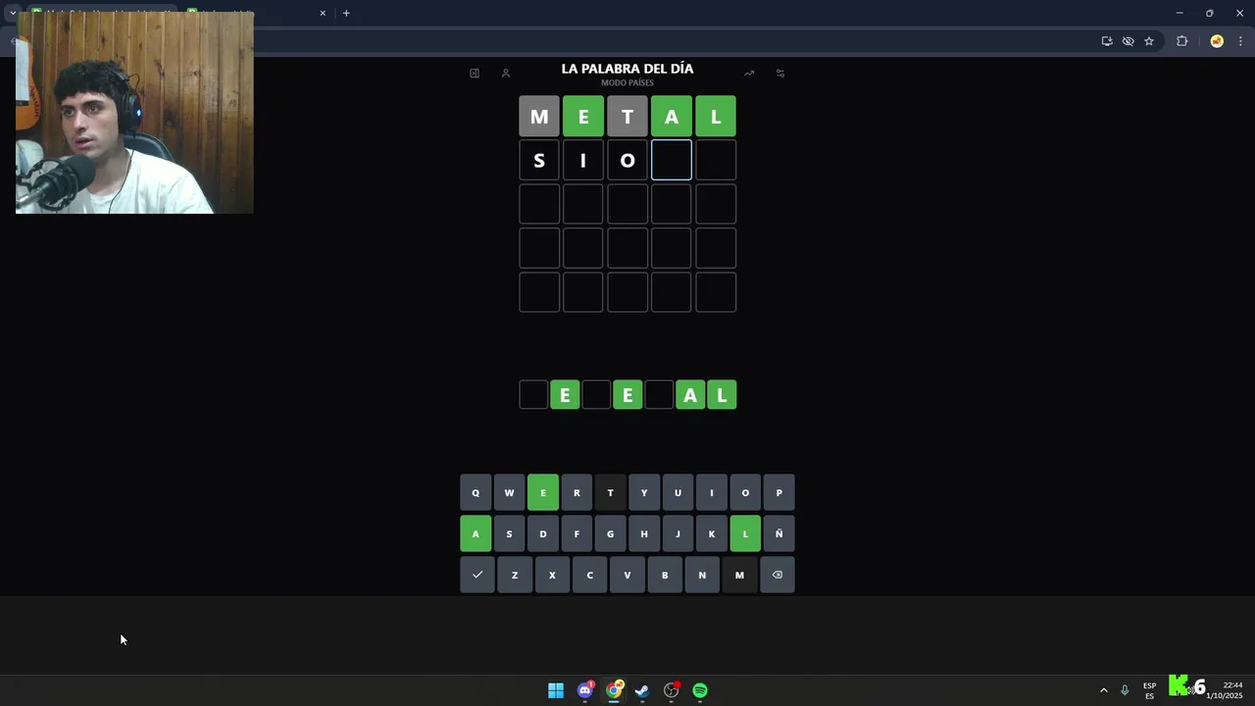Screen dimensions: 1255x706
Task: Click the crossed-out eye icon in address bar
Action: 1129,41
